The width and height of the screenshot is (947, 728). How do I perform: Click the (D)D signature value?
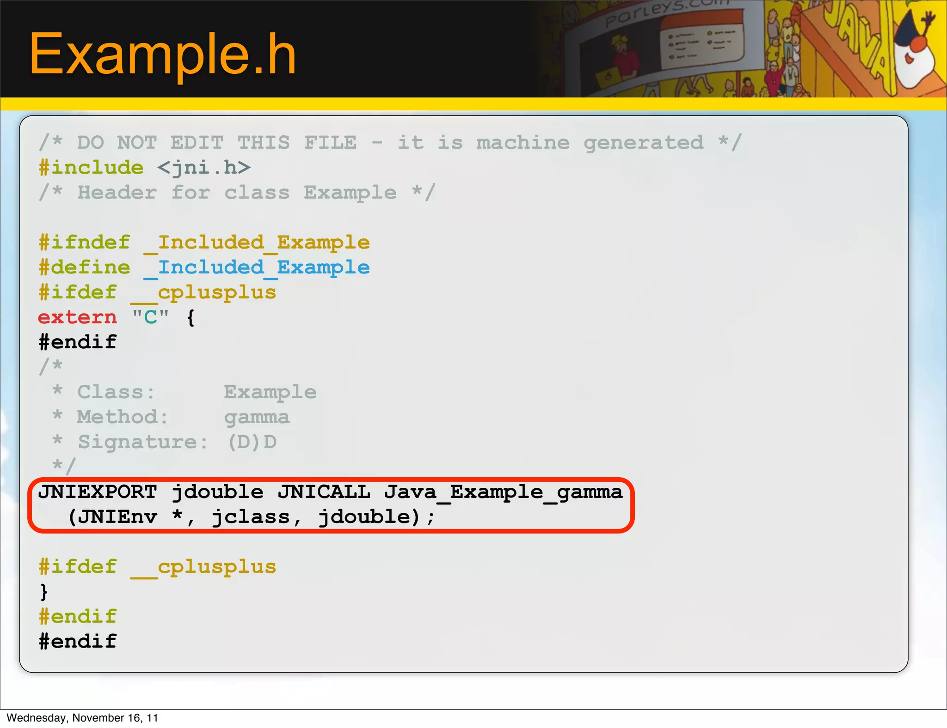pos(252,442)
